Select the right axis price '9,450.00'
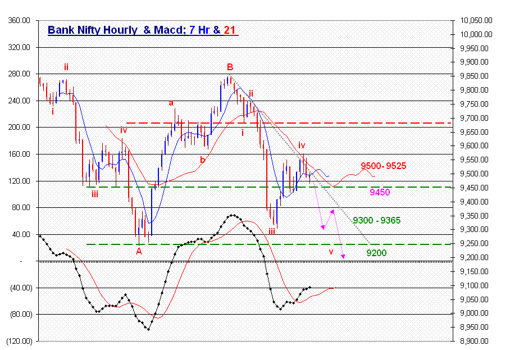The width and height of the screenshot is (510, 350). coord(474,188)
